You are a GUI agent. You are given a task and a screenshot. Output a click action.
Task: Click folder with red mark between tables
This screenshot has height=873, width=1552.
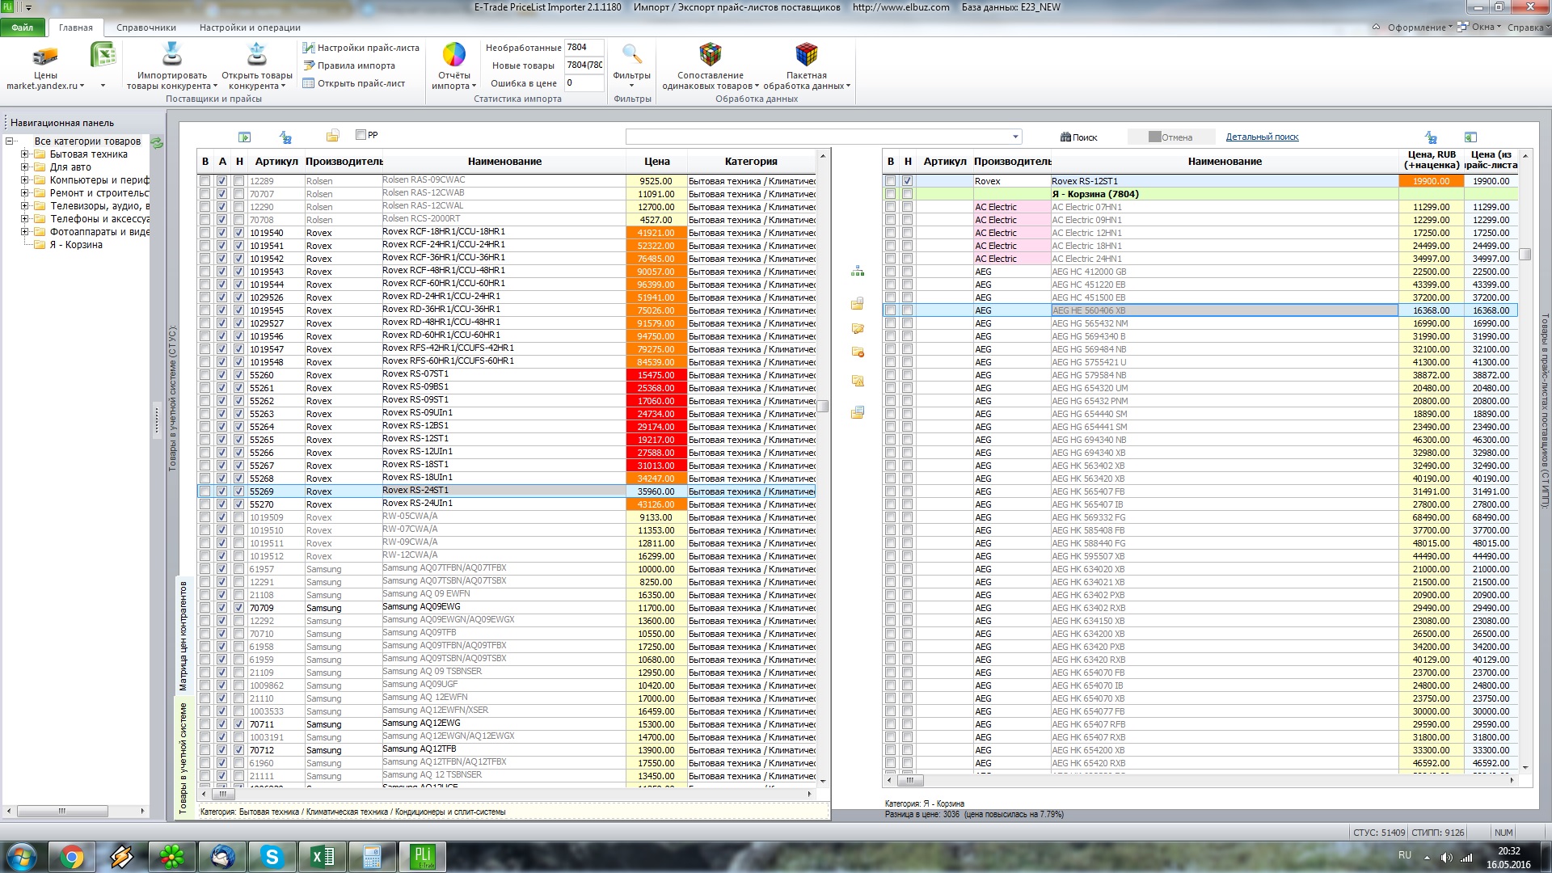858,352
